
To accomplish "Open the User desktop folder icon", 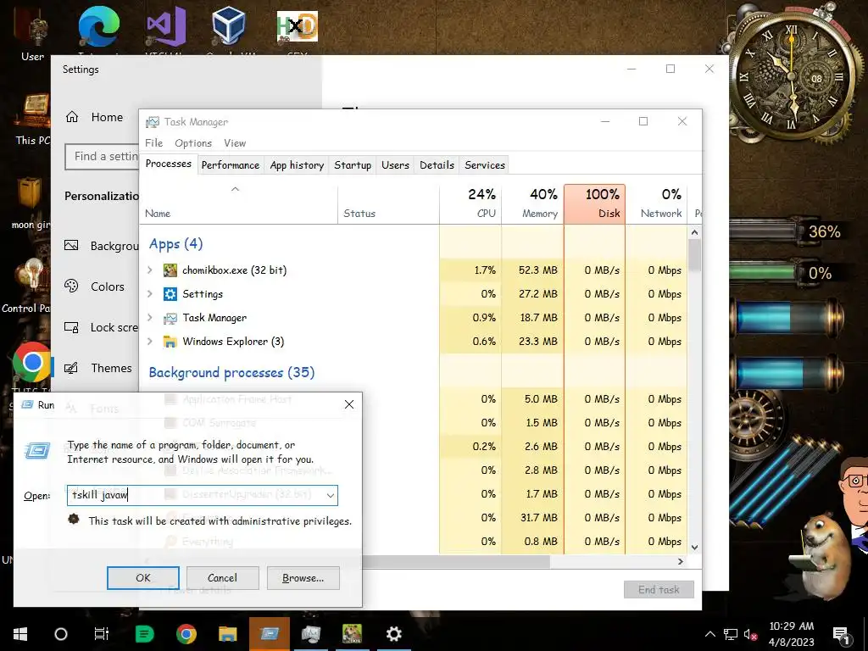I will (32, 36).
